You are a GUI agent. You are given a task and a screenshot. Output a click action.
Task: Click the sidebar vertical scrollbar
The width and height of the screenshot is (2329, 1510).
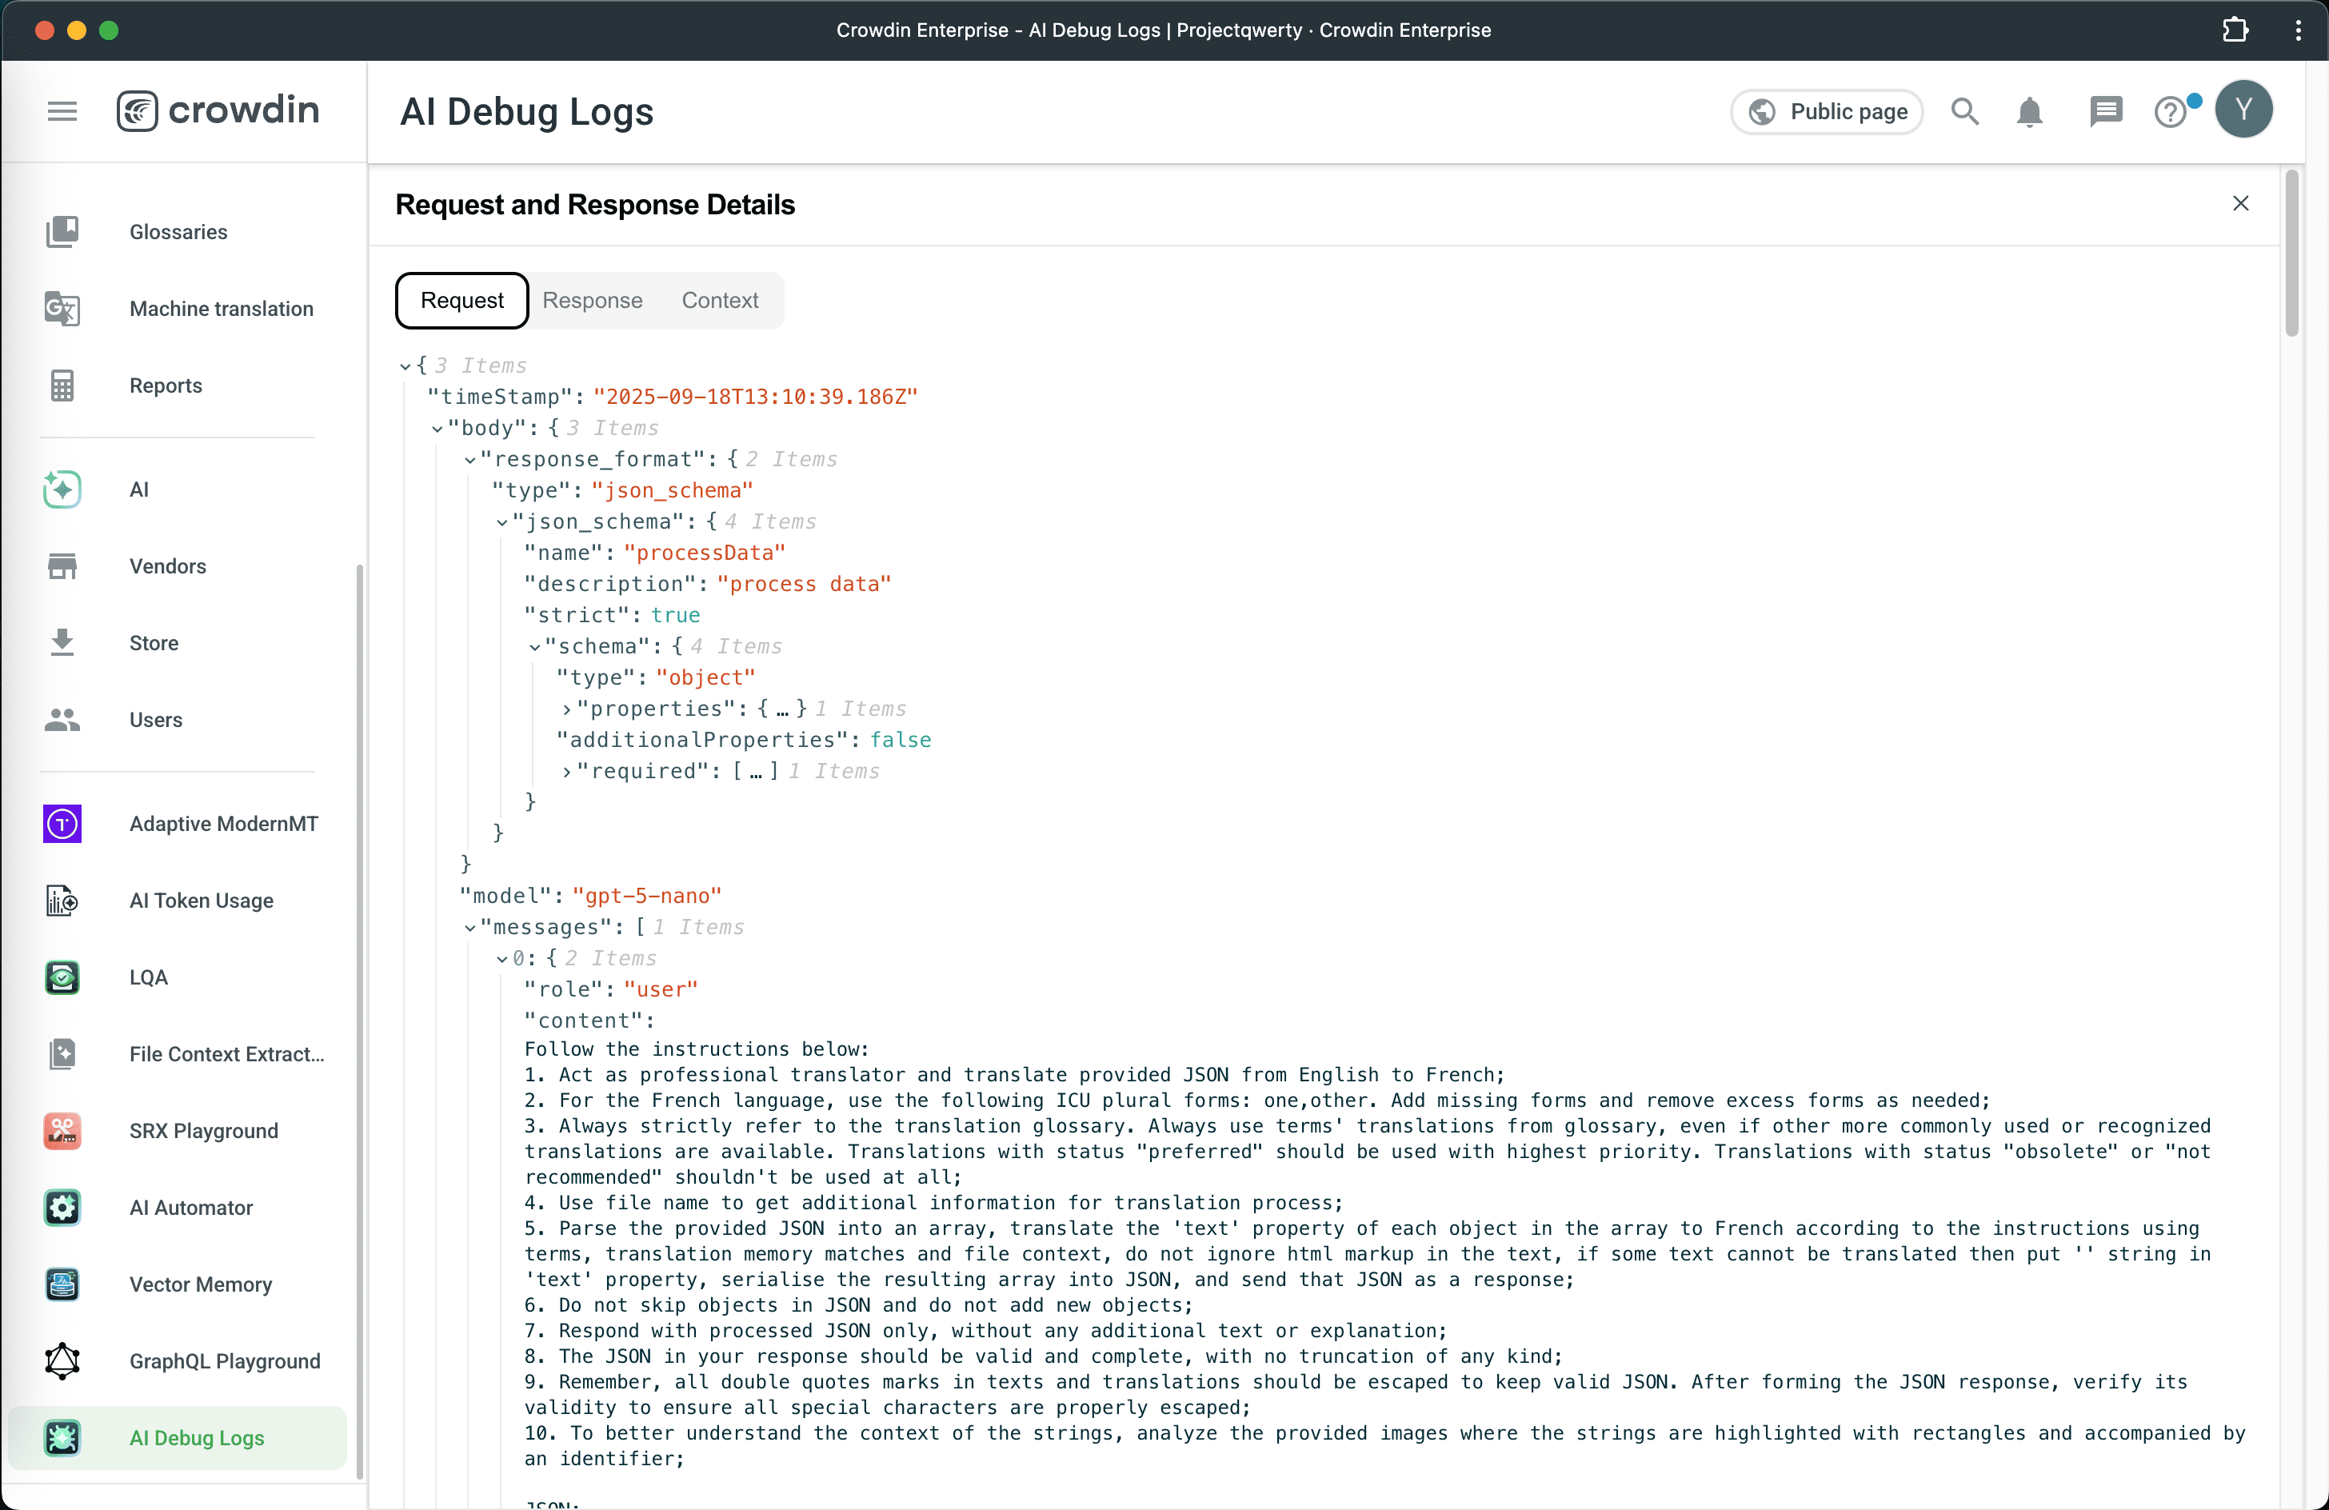pyautogui.click(x=359, y=1021)
